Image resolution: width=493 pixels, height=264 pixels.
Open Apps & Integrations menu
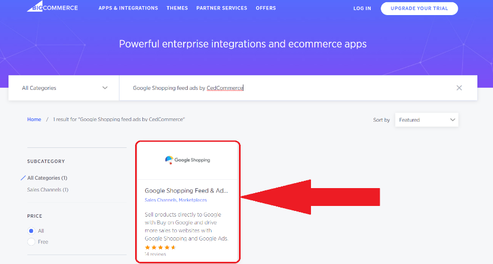click(x=128, y=8)
